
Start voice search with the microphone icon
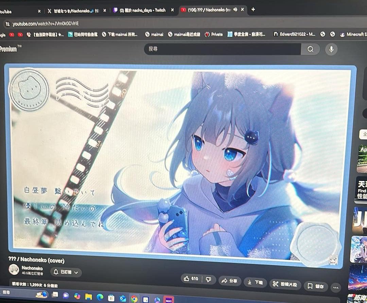click(331, 49)
